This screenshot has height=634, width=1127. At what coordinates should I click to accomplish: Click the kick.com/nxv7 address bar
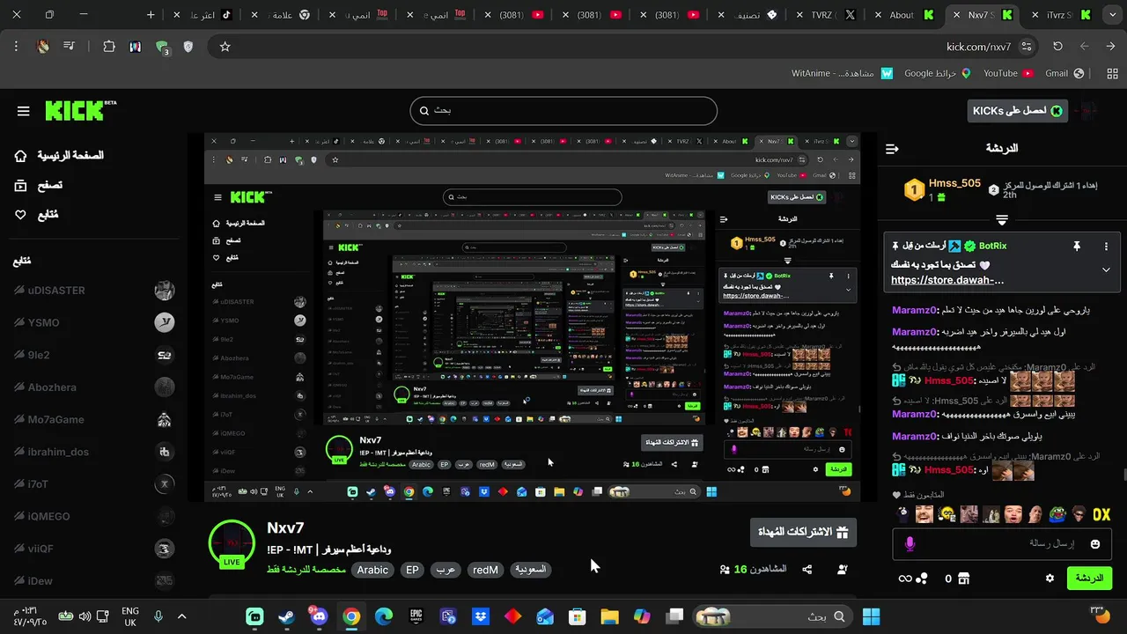click(x=625, y=47)
